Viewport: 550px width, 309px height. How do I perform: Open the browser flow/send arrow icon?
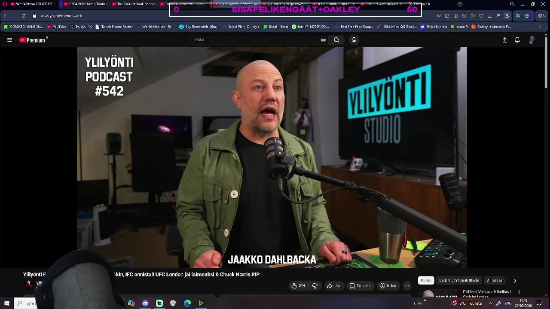click(473, 16)
